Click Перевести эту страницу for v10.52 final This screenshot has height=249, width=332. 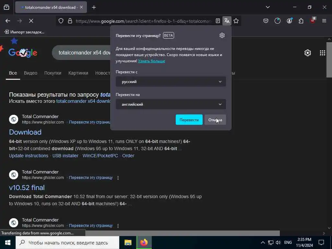91,178
